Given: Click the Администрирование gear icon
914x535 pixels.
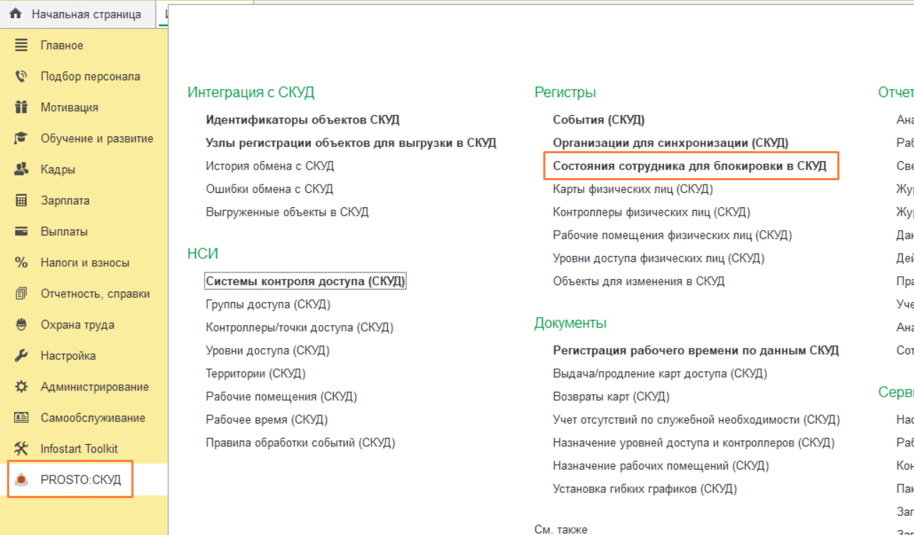Looking at the screenshot, I should 21,387.
